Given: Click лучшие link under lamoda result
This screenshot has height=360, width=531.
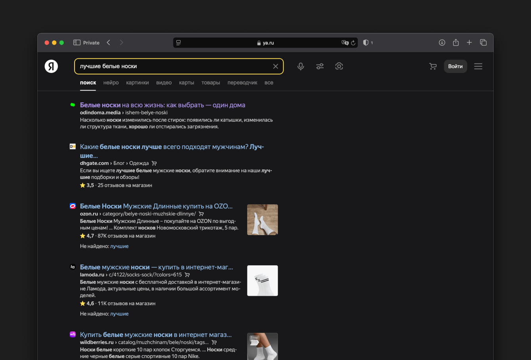Looking at the screenshot, I should [119, 314].
